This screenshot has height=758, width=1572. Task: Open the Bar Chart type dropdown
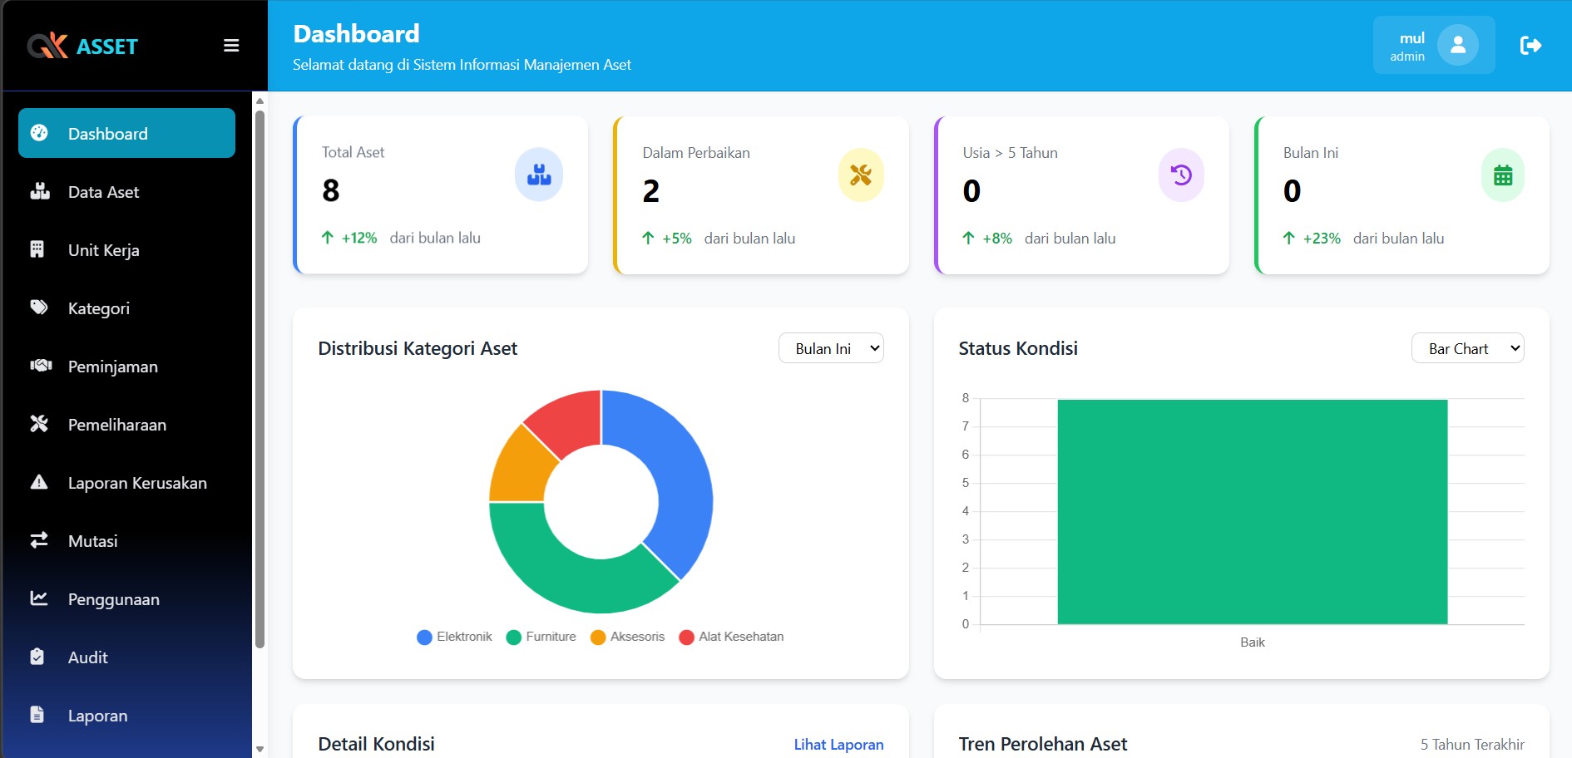click(x=1467, y=348)
